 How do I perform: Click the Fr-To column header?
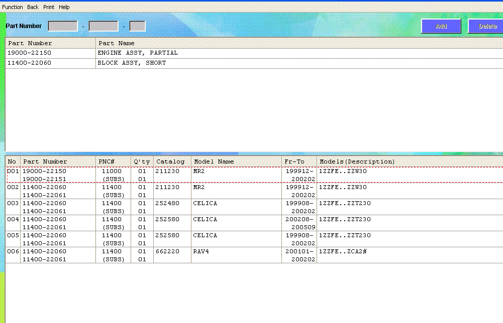(299, 161)
